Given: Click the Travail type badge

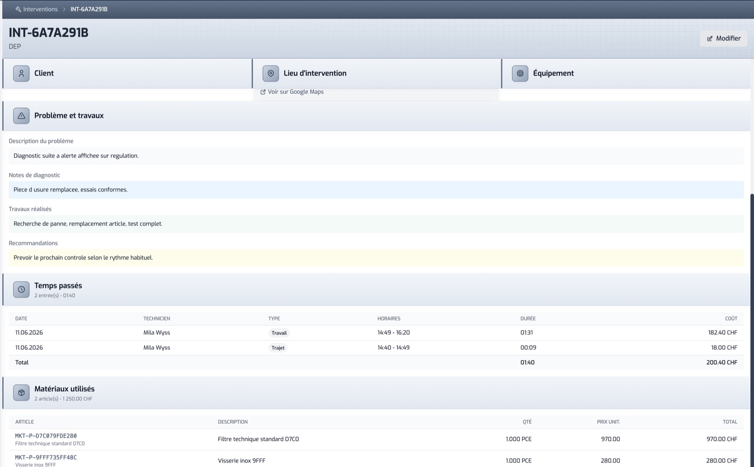Looking at the screenshot, I should [279, 333].
